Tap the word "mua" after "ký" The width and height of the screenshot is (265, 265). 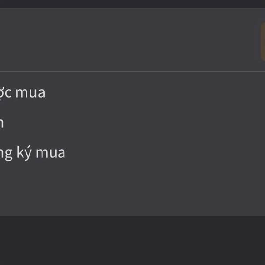point(50,153)
